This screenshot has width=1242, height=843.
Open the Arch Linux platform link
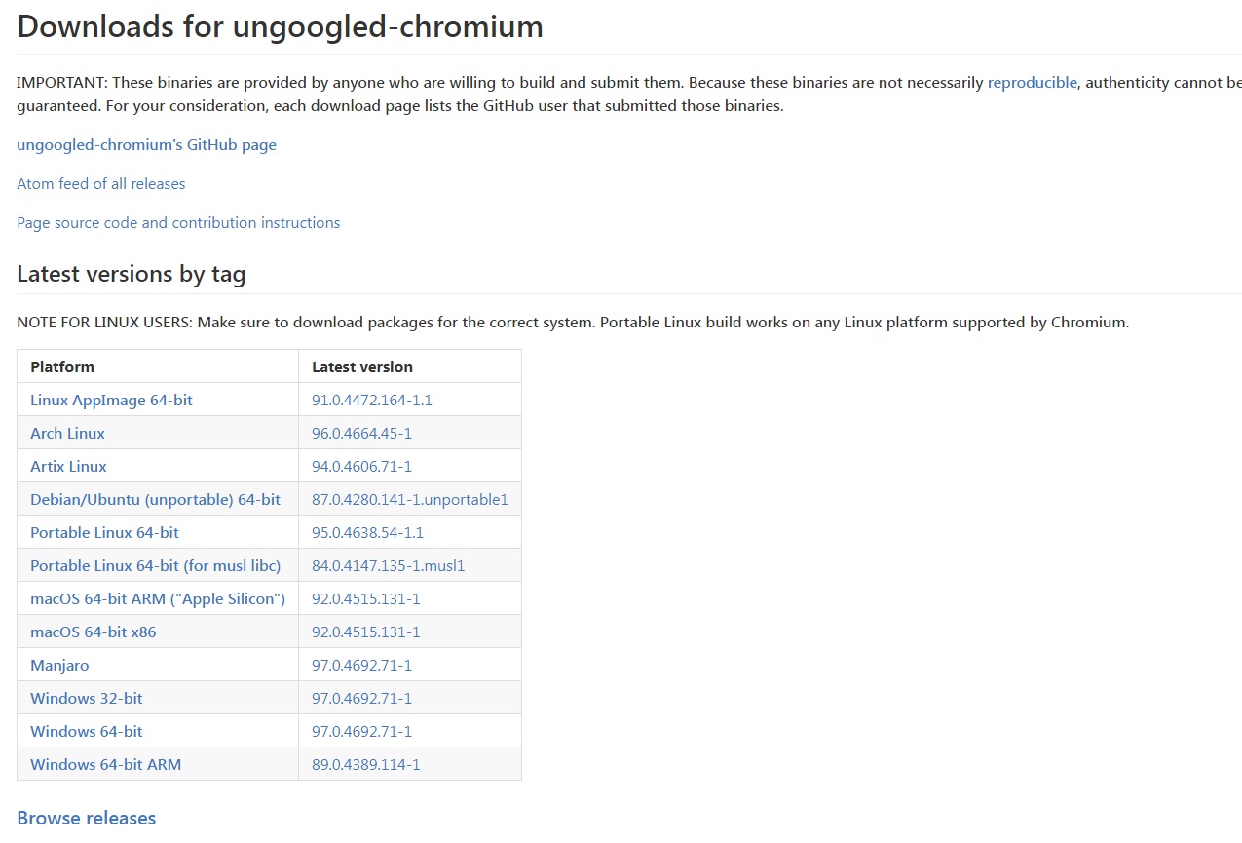point(67,434)
